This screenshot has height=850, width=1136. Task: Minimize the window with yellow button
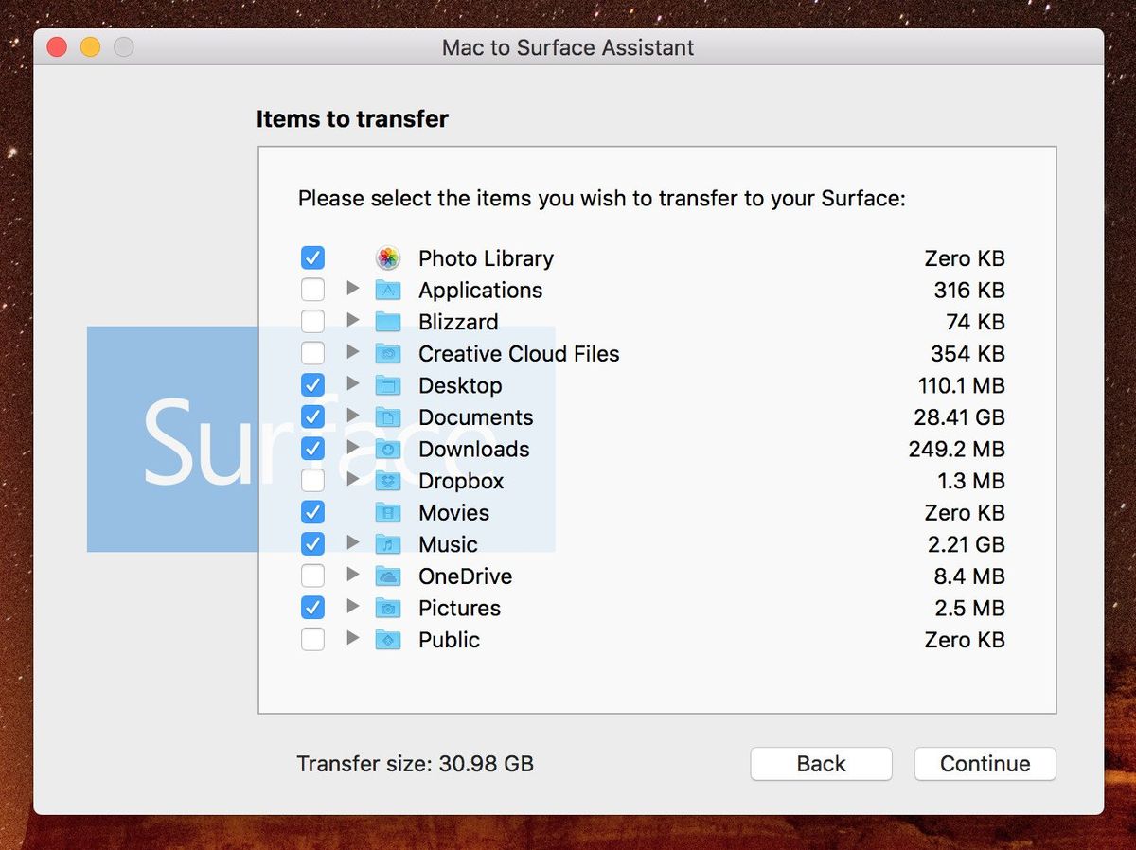tap(90, 47)
